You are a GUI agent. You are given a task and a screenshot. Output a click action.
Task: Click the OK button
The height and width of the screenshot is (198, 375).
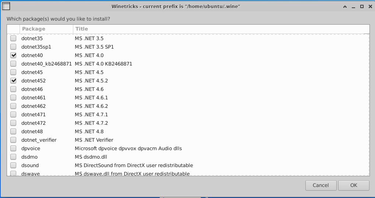pyautogui.click(x=354, y=185)
